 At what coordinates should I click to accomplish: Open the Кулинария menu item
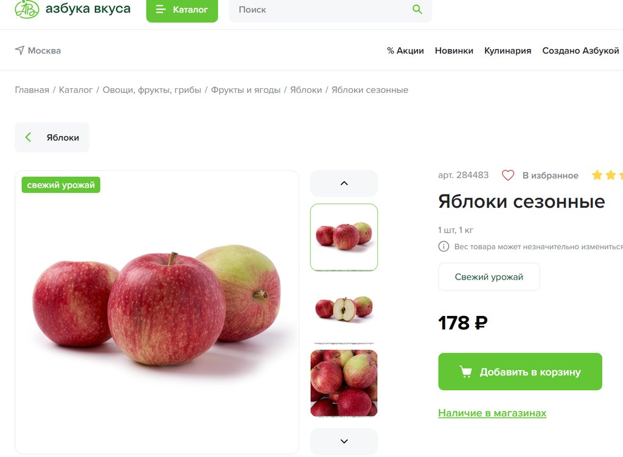[x=507, y=51]
